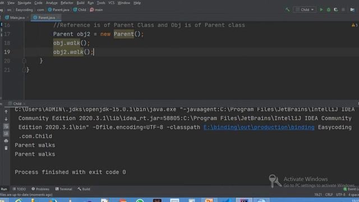This screenshot has height=202, width=359.
Task: Click the 19:21 cursor position indicator
Action: pyautogui.click(x=318, y=195)
